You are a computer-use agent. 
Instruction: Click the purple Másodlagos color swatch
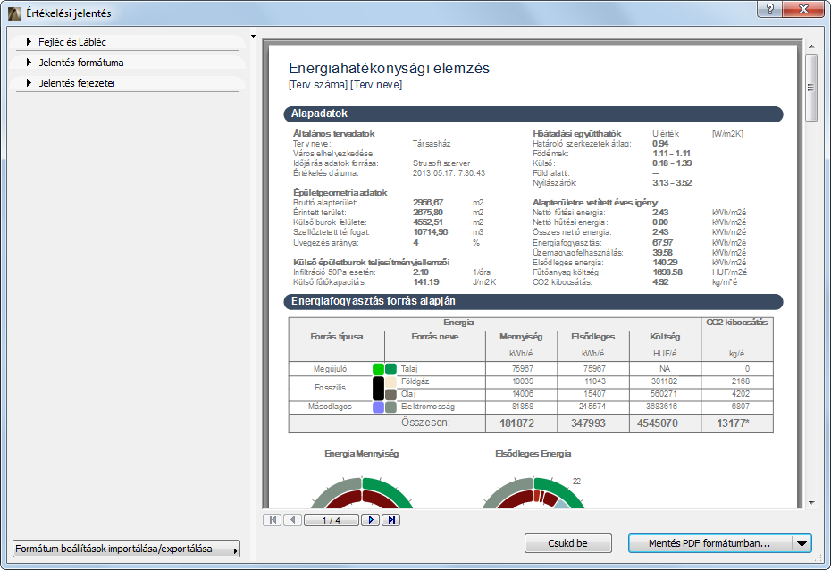[378, 407]
